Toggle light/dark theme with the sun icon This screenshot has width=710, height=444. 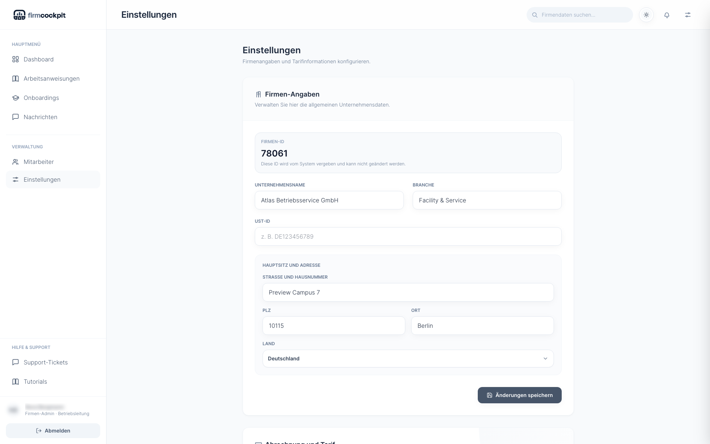(x=646, y=15)
